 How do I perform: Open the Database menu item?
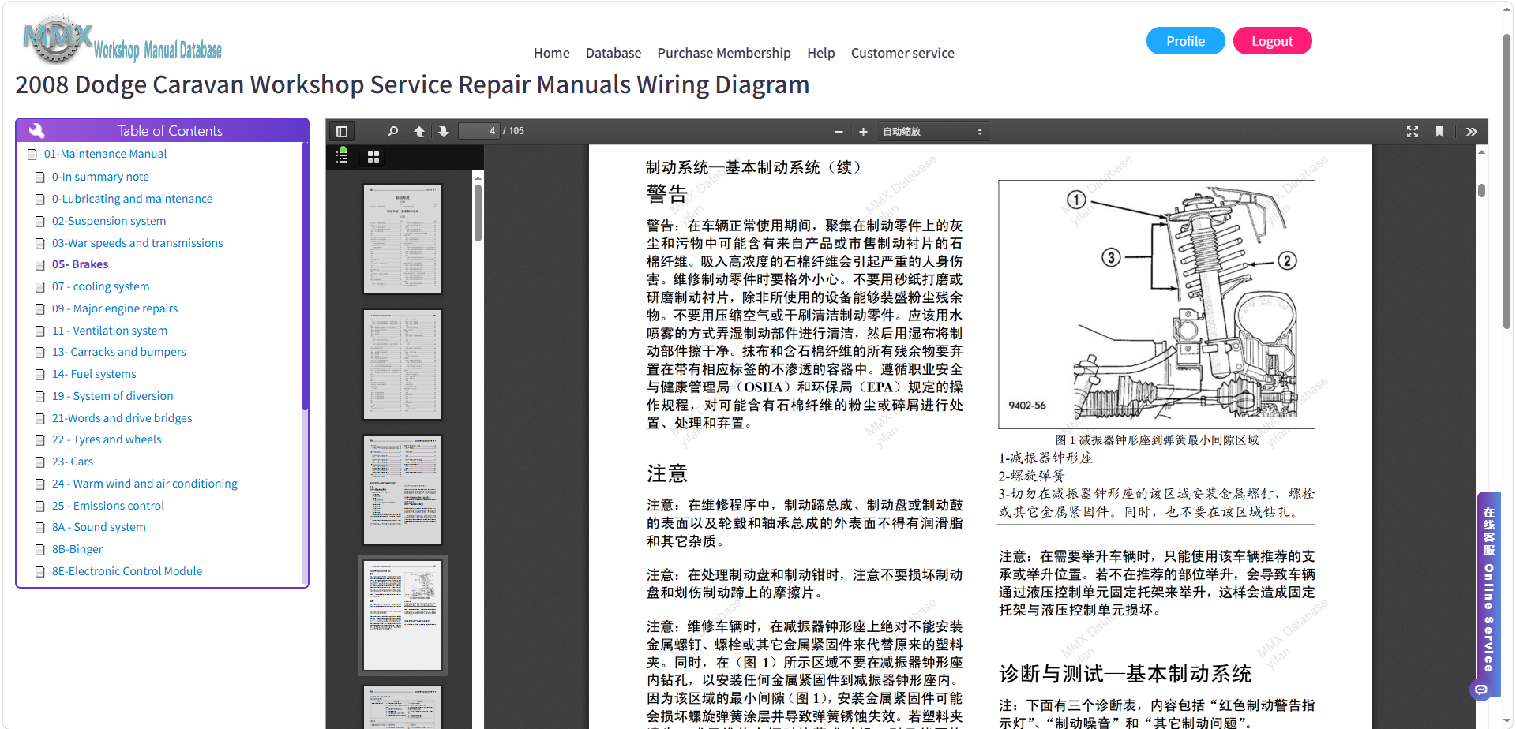(613, 53)
